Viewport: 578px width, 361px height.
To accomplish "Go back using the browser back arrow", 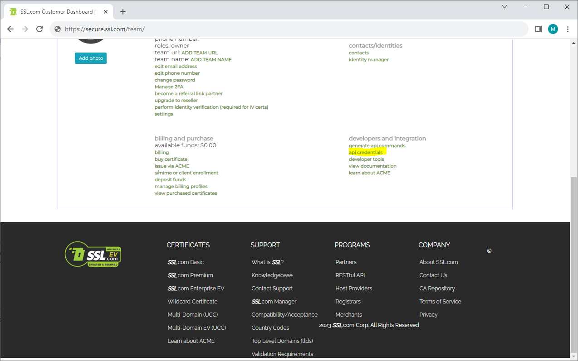I will point(10,29).
